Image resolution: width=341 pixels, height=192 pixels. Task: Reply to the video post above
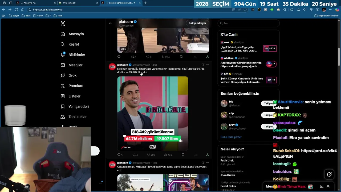point(119,57)
